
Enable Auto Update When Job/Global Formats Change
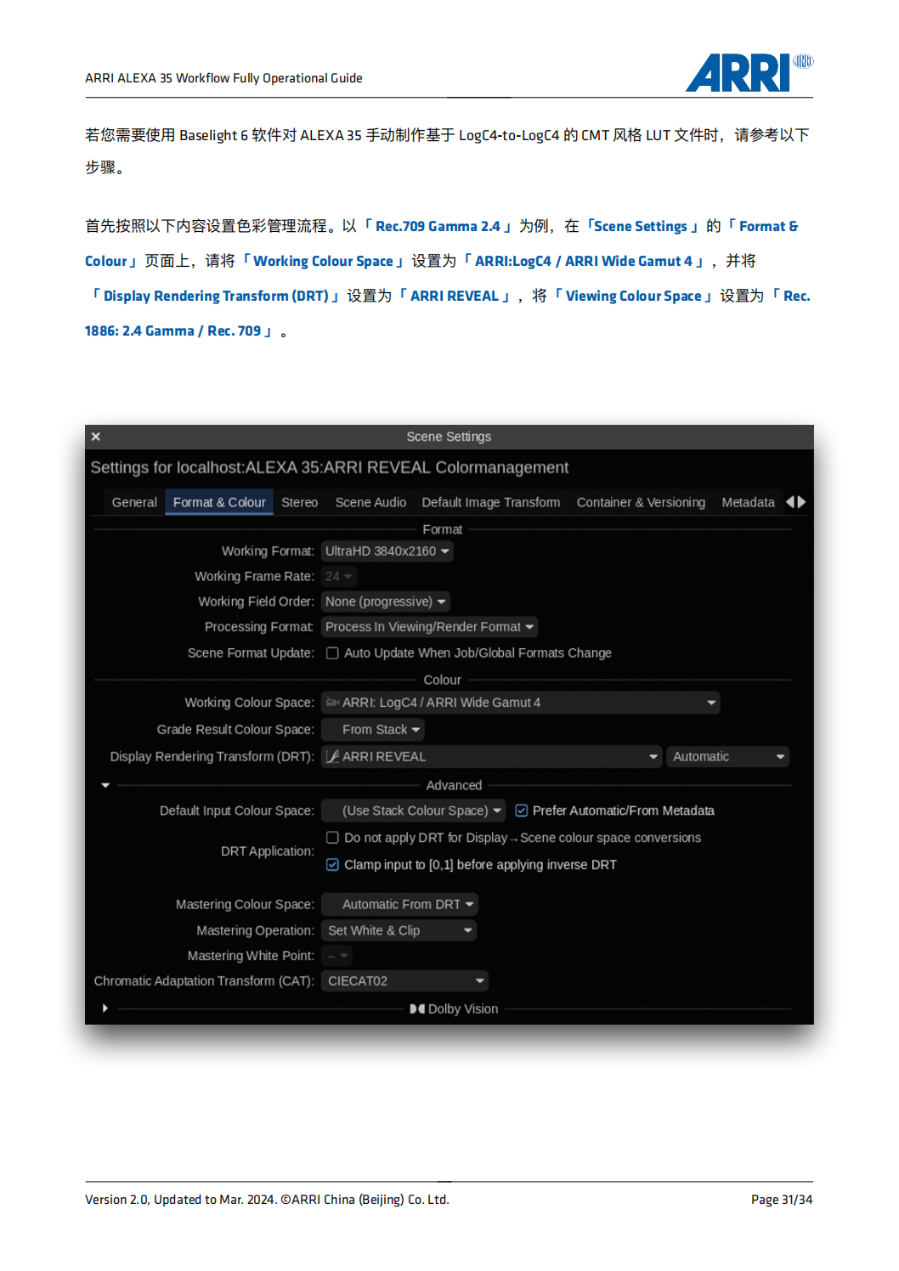332,652
